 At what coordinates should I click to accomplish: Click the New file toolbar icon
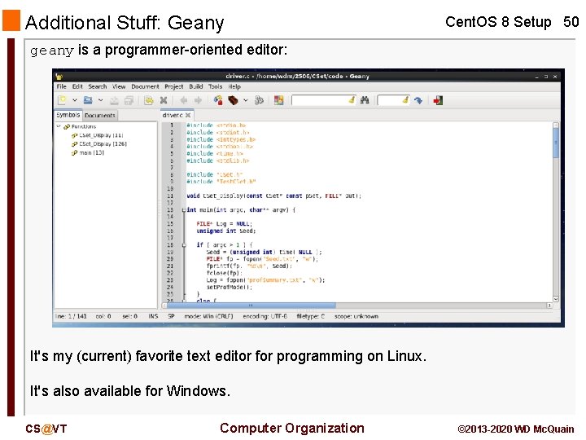tap(63, 100)
